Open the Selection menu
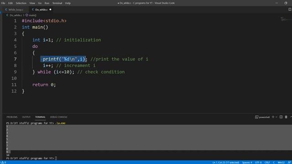This screenshot has height=164, width=292. [21, 3]
